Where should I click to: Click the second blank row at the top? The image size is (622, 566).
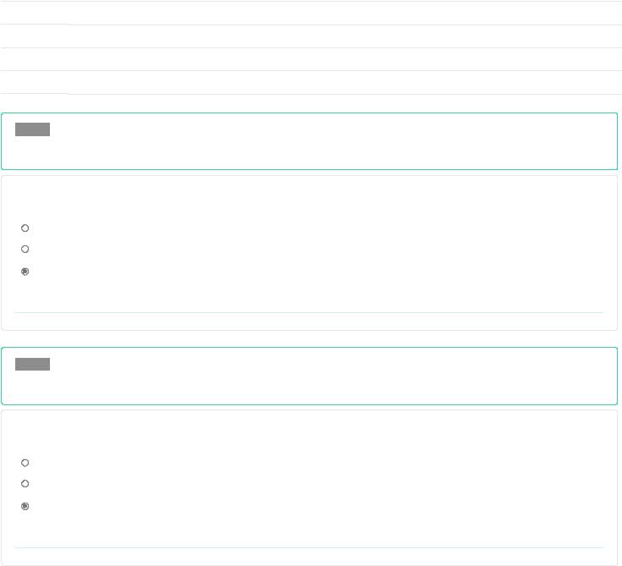pos(311,36)
